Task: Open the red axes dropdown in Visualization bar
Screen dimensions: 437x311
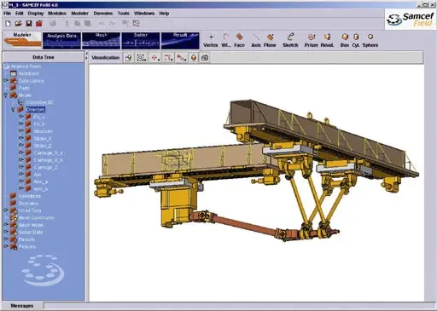Action: [182, 58]
